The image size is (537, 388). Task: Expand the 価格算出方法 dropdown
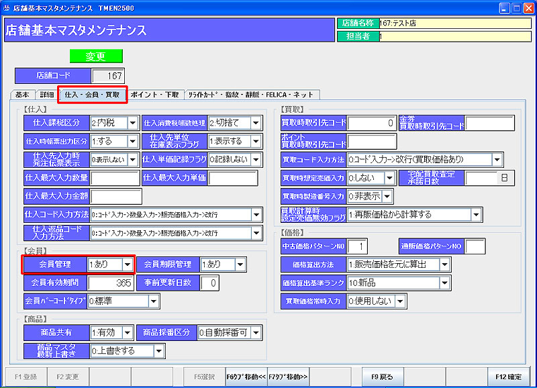[445, 264]
